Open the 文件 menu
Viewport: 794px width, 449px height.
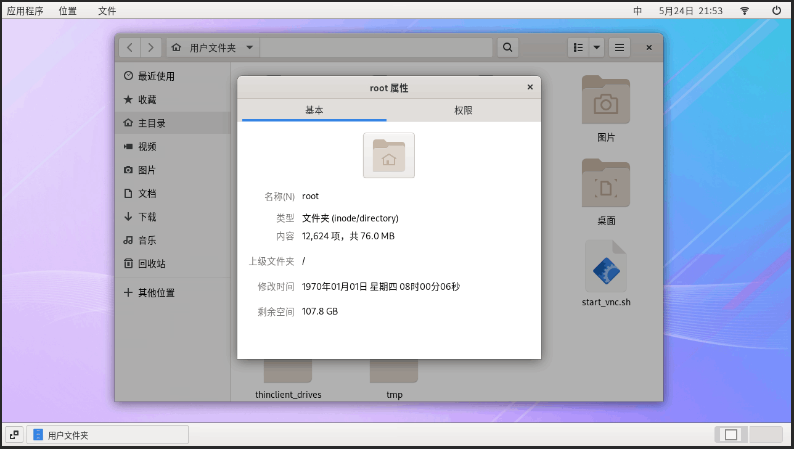click(107, 10)
